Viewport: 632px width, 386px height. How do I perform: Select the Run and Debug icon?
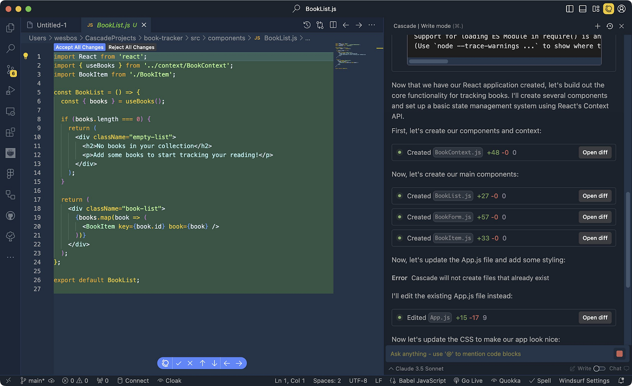pyautogui.click(x=10, y=90)
